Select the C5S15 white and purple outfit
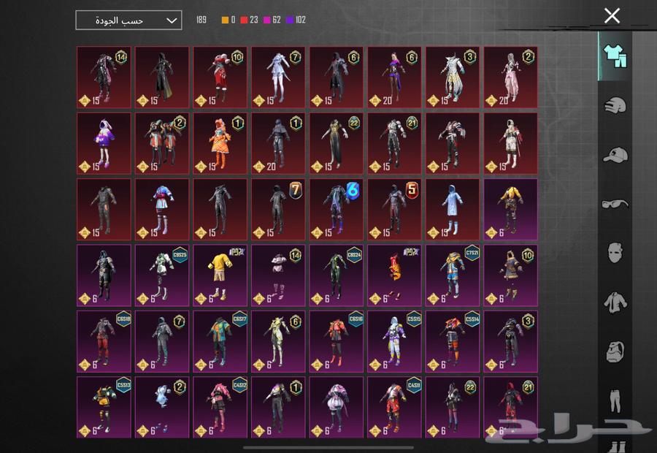 pyautogui.click(x=395, y=341)
